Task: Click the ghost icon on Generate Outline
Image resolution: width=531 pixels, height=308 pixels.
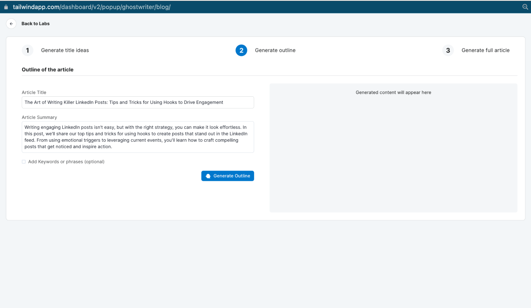Action: [208, 176]
